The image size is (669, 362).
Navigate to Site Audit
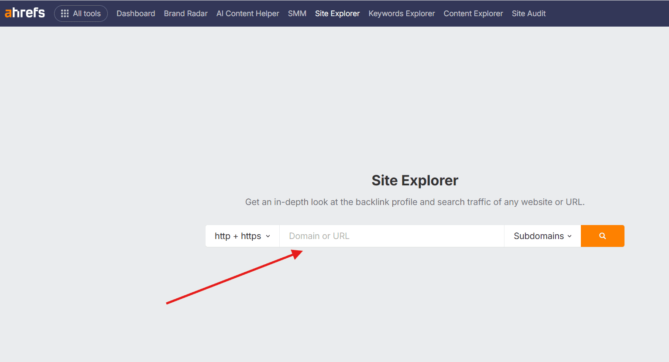tap(528, 14)
